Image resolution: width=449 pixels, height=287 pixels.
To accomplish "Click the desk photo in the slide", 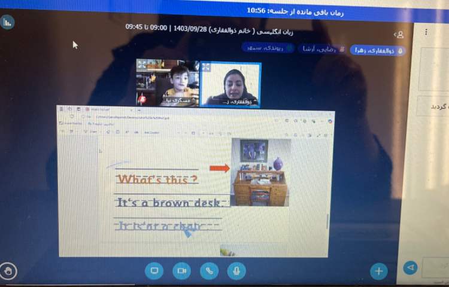I will click(x=260, y=172).
